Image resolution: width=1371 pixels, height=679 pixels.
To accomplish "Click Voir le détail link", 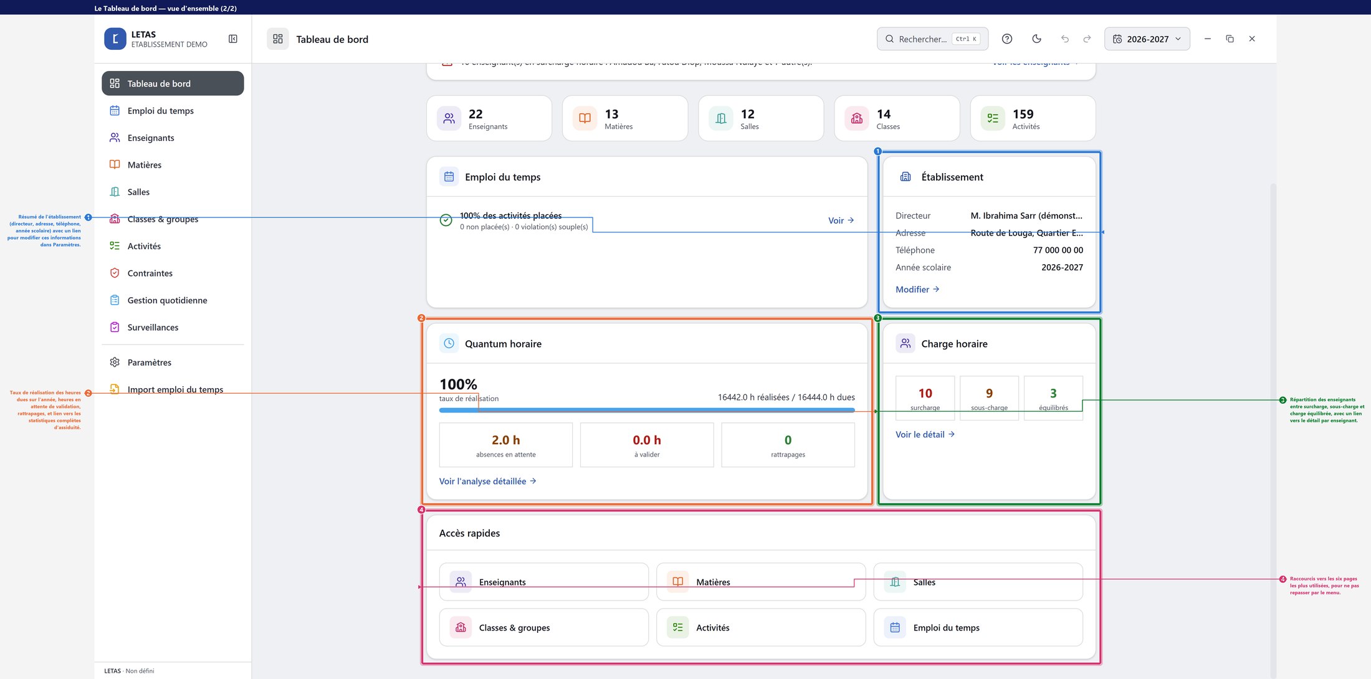I will tap(925, 435).
